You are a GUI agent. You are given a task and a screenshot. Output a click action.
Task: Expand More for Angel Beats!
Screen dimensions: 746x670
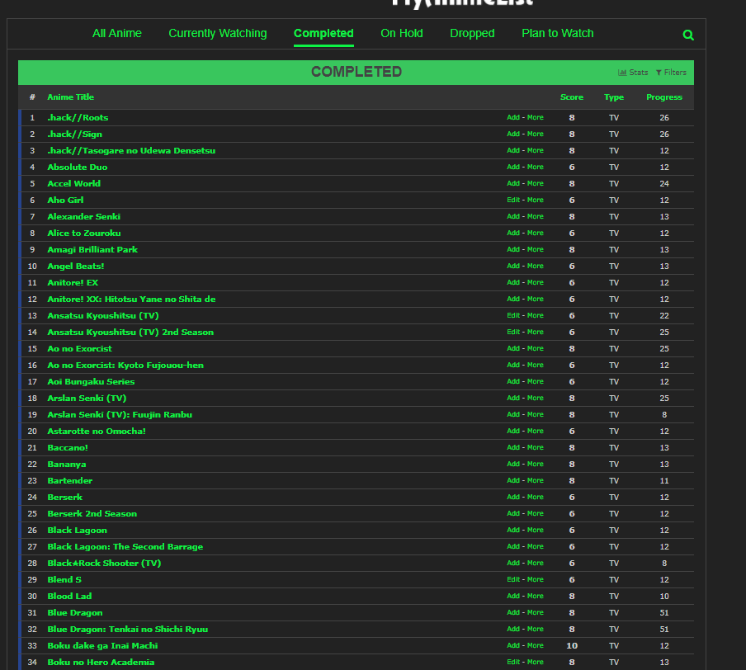[x=536, y=266]
